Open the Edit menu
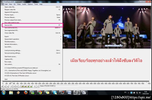The image size is (152, 100). pyautogui.click(x=6, y=4)
